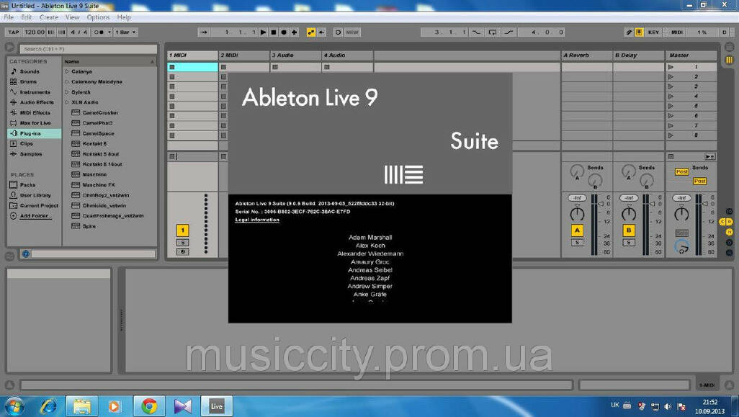Toggle the Follow arrow button
739x417 pixels.
(204, 32)
